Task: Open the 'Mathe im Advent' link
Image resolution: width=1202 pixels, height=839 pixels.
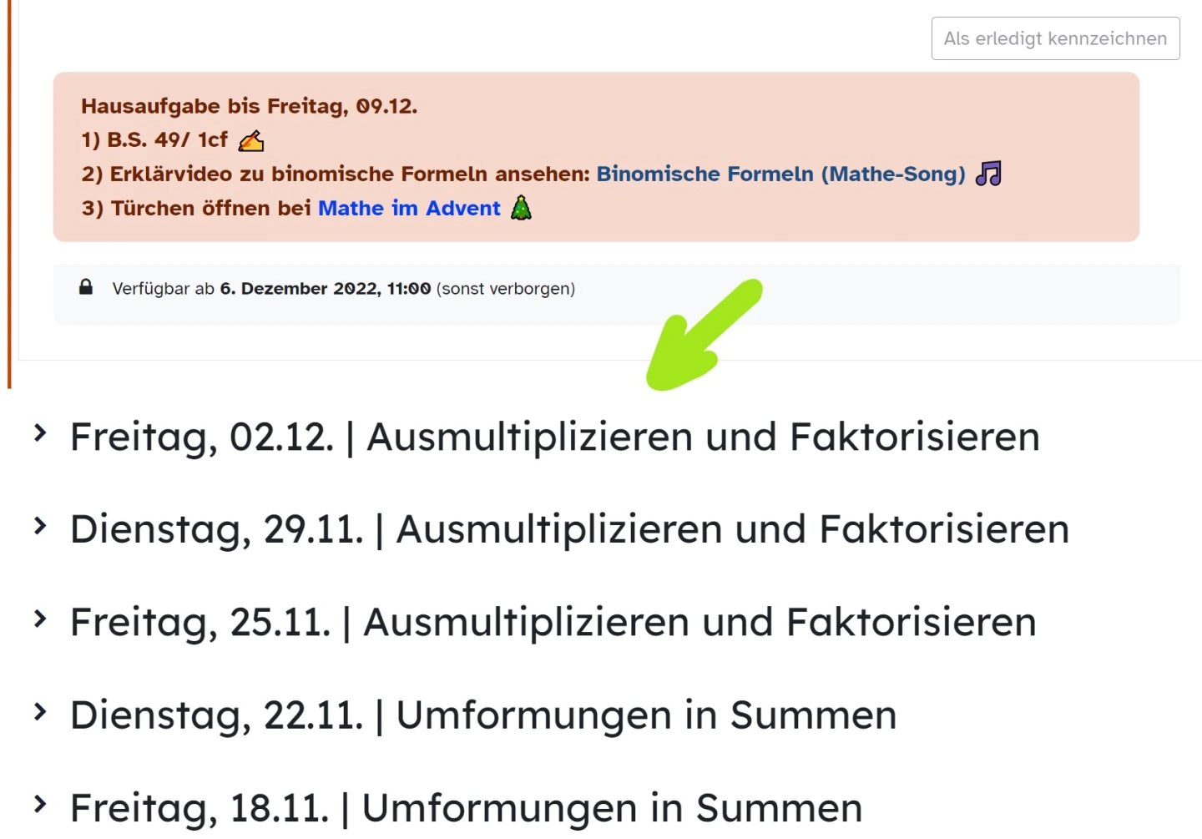Action: pyautogui.click(x=409, y=208)
